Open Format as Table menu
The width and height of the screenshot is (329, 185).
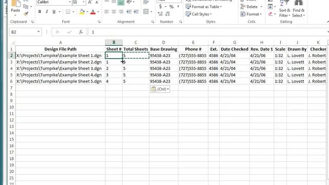[x=204, y=7]
